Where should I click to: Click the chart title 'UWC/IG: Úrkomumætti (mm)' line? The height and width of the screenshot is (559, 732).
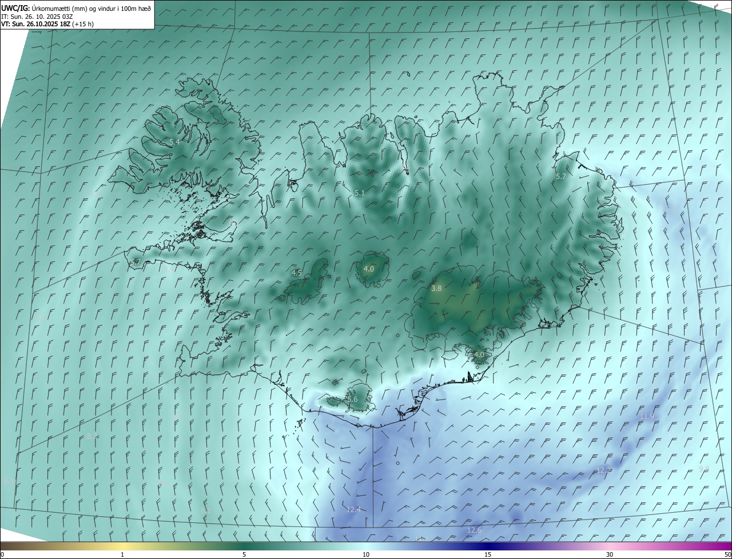(76, 9)
